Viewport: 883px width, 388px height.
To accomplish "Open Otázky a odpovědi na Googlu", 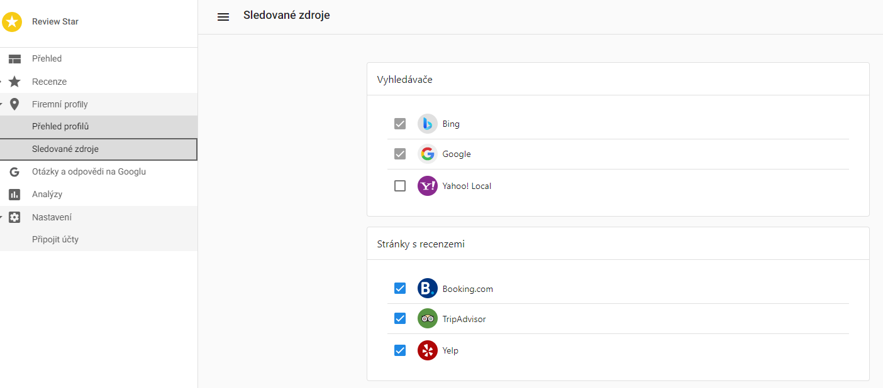I will 99,172.
